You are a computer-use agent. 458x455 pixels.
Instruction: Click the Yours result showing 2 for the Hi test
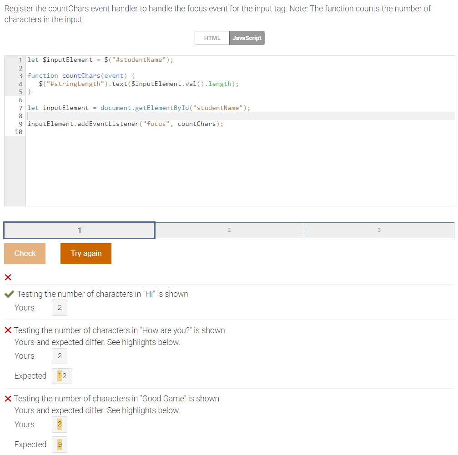(59, 308)
